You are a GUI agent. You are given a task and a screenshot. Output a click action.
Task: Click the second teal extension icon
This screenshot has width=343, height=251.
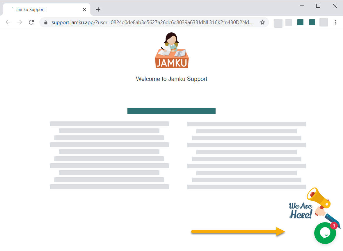(x=312, y=22)
